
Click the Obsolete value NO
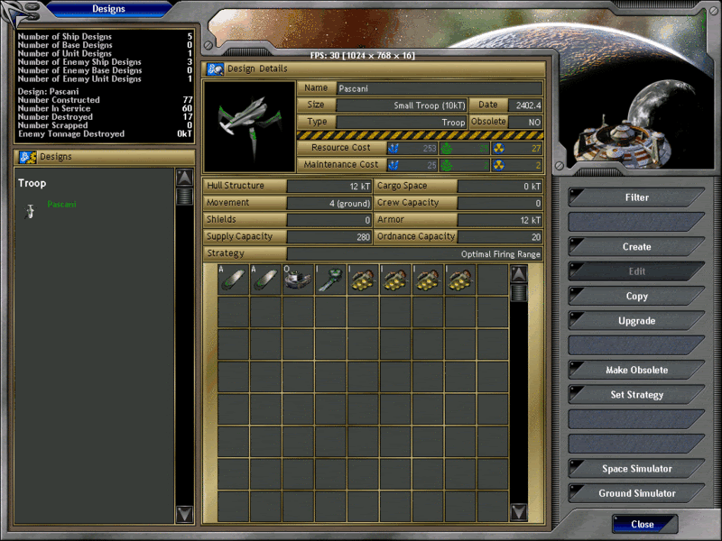tap(525, 123)
